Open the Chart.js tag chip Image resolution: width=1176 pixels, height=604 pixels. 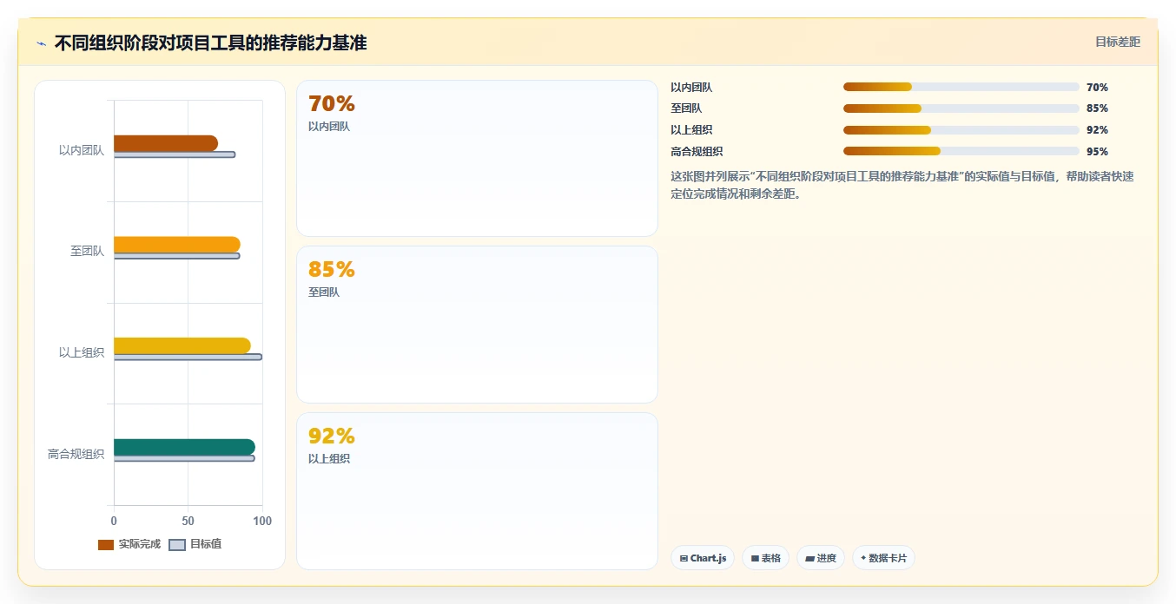pyautogui.click(x=703, y=558)
